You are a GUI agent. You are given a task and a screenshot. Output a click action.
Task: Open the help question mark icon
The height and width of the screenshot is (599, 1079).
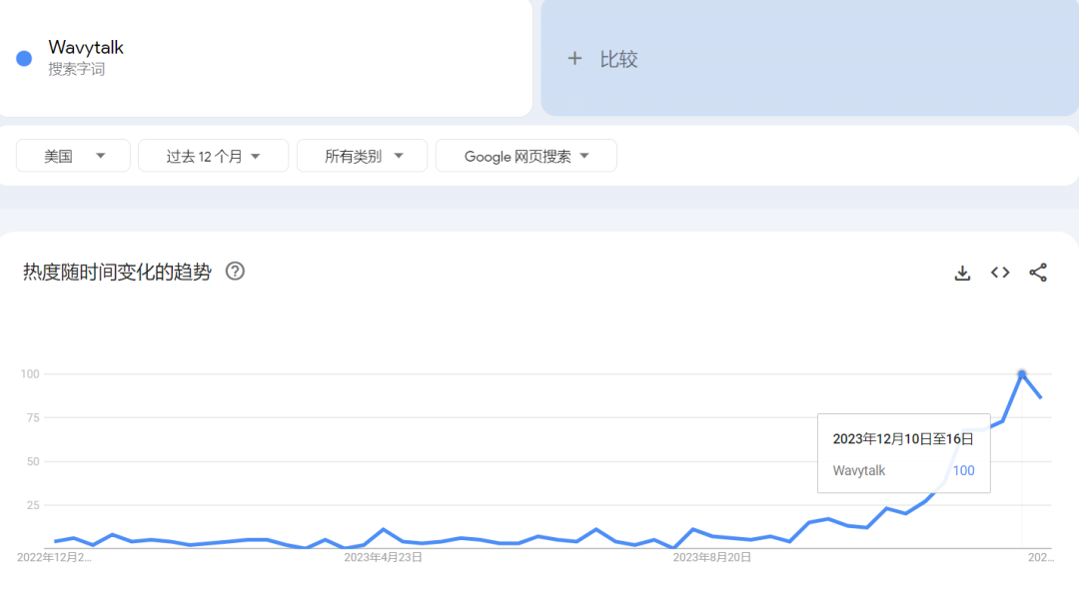(235, 272)
